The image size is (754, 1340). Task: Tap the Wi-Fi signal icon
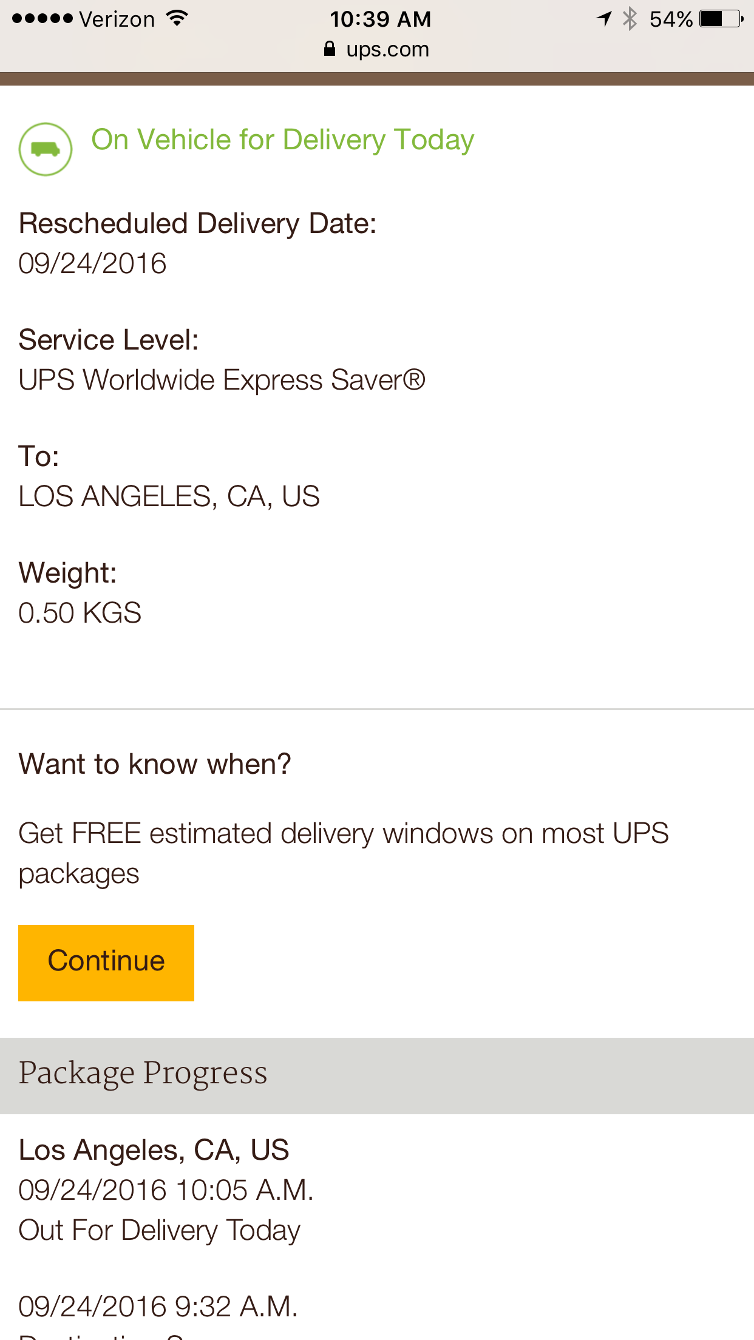coord(177,19)
